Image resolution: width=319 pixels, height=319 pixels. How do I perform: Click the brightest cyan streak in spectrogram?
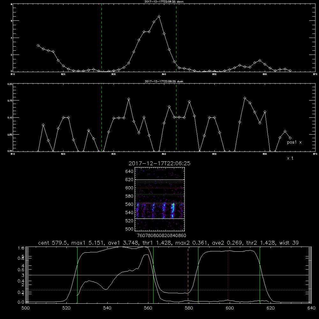pyautogui.click(x=173, y=210)
